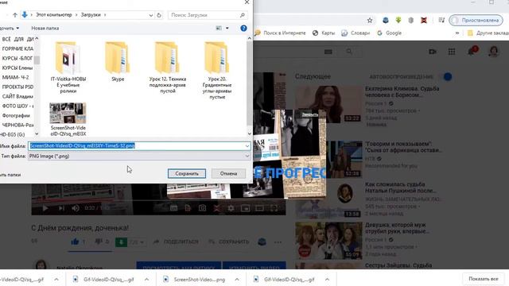Open the Словари bookmark
The image size is (509, 286).
[x=356, y=33]
